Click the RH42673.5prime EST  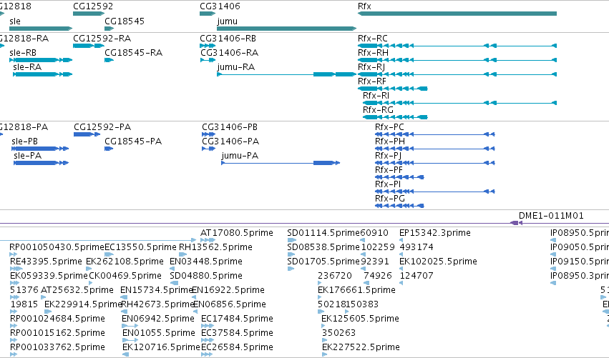click(x=157, y=305)
